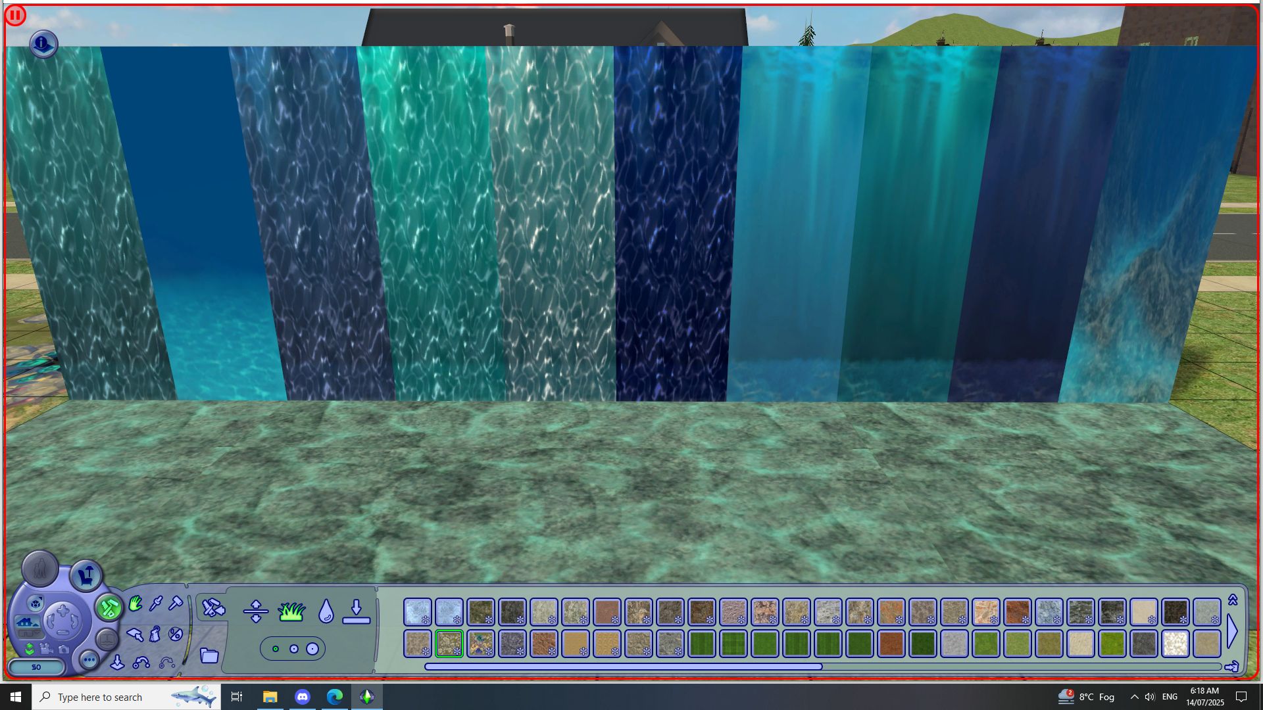Viewport: 1263px width, 710px height.
Task: Select the design tool arrow
Action: [x=135, y=634]
